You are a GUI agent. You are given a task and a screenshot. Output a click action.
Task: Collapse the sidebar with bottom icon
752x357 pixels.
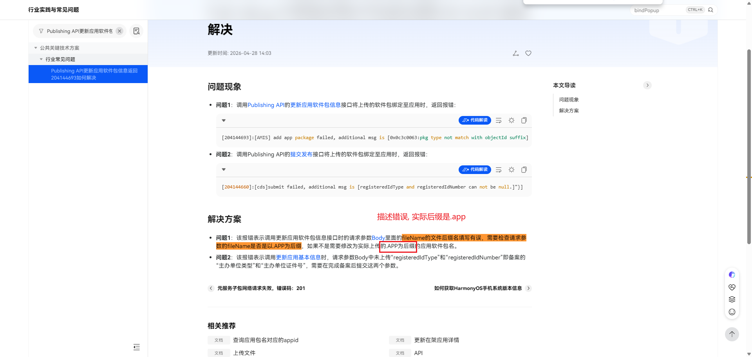[x=136, y=347]
